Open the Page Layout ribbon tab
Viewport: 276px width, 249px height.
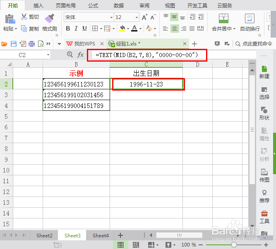coord(66,6)
